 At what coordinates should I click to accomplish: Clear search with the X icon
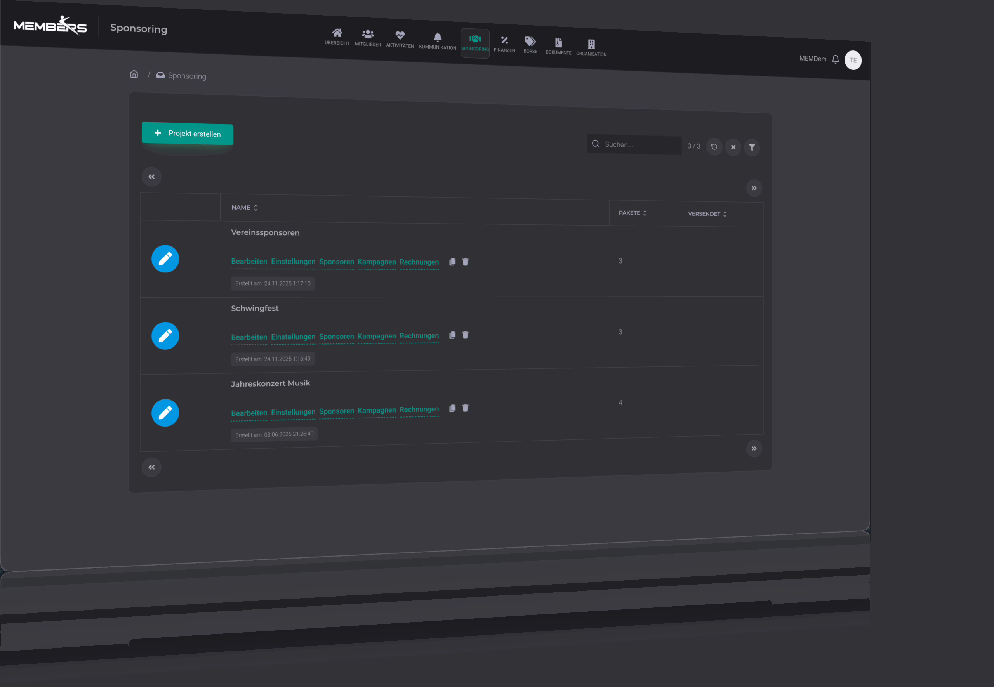click(733, 147)
